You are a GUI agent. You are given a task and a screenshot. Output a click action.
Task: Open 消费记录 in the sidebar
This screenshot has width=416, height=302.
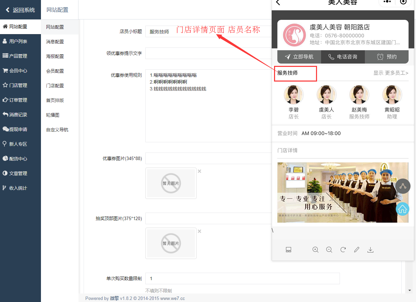pyautogui.click(x=20, y=115)
